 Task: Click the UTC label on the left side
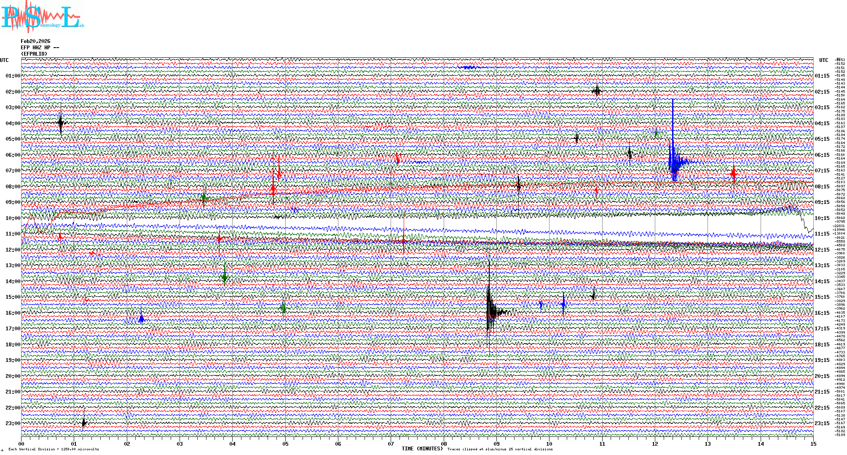[x=4, y=60]
